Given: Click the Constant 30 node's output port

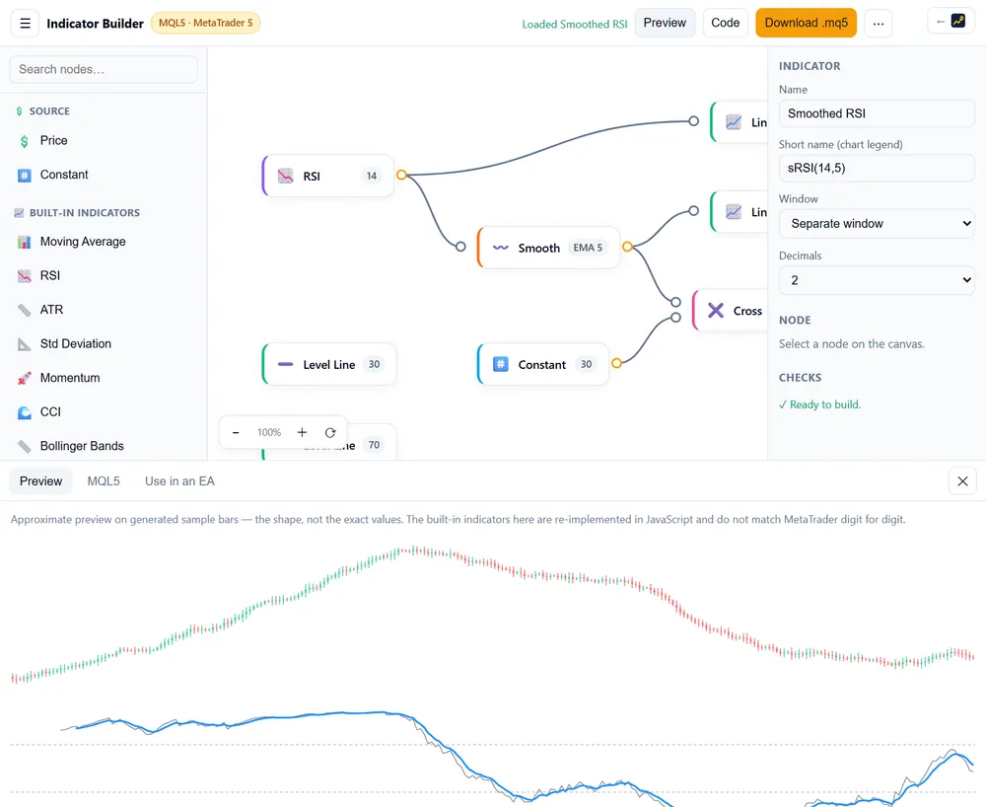Looking at the screenshot, I should coord(616,363).
